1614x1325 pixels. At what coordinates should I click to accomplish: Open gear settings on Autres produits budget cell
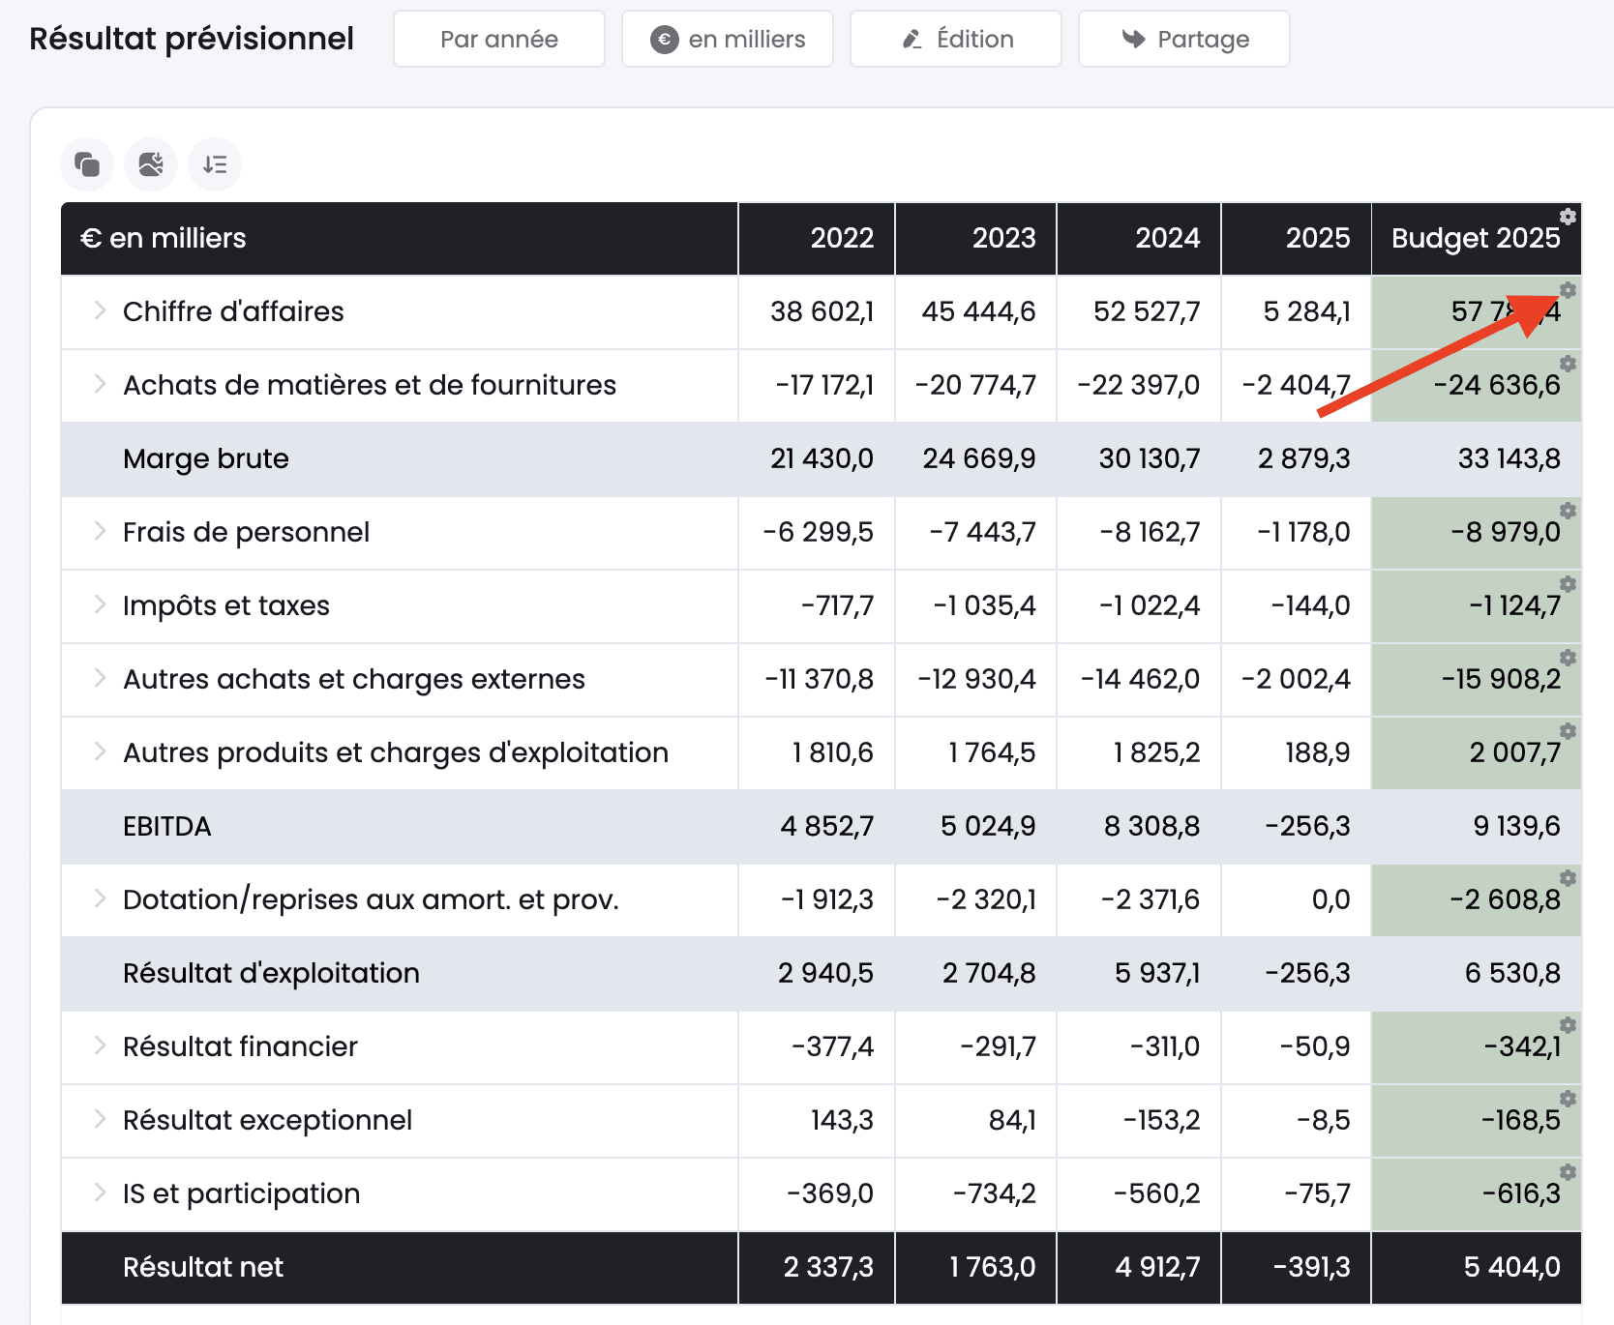tap(1568, 731)
